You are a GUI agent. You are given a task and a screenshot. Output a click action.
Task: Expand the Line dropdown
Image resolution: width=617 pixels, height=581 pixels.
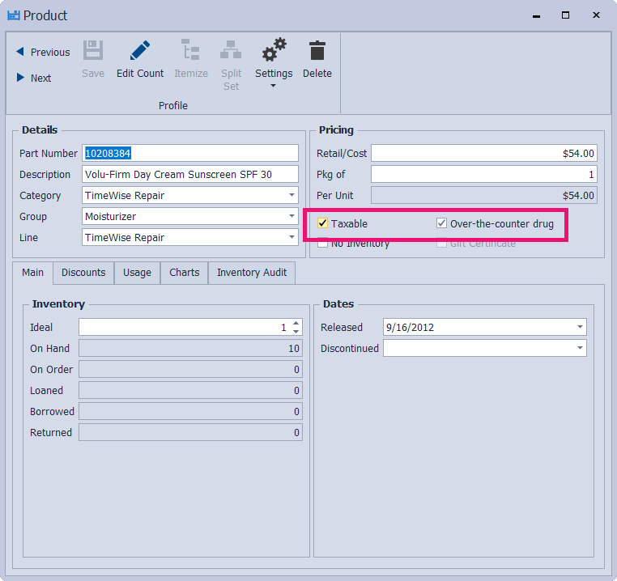click(291, 237)
